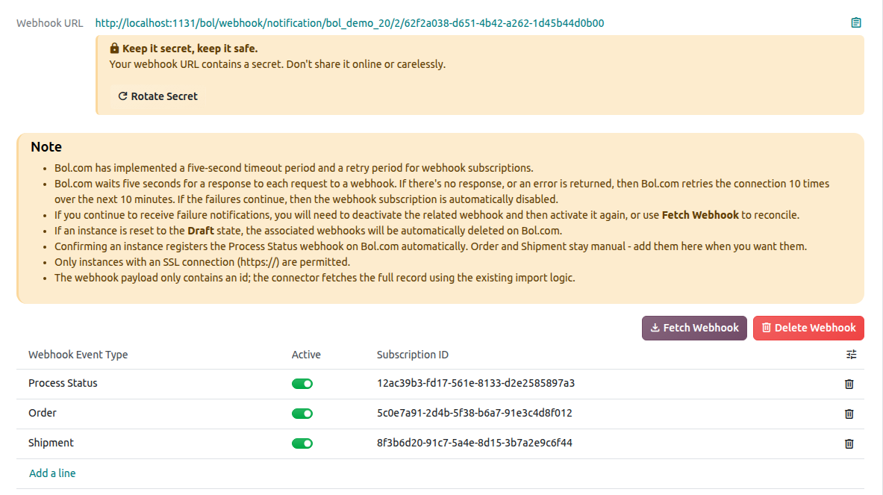The height and width of the screenshot is (495, 883).
Task: Select the Shipment event type cell
Action: pyautogui.click(x=52, y=443)
